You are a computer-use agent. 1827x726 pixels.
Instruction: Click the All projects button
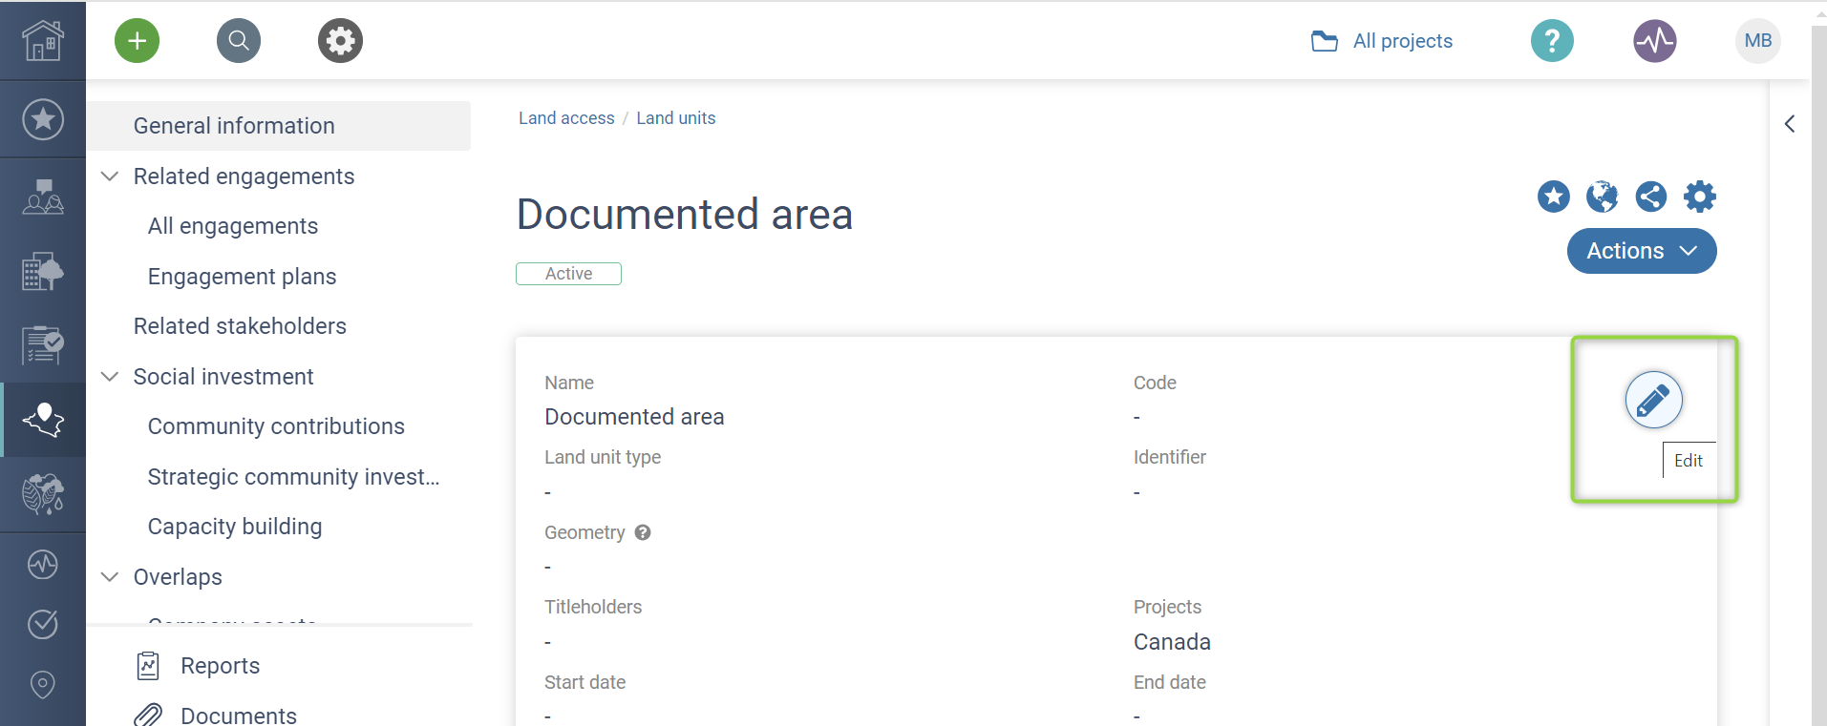(x=1382, y=41)
